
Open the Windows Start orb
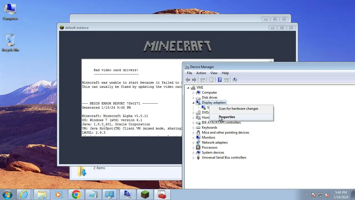pyautogui.click(x=7, y=194)
